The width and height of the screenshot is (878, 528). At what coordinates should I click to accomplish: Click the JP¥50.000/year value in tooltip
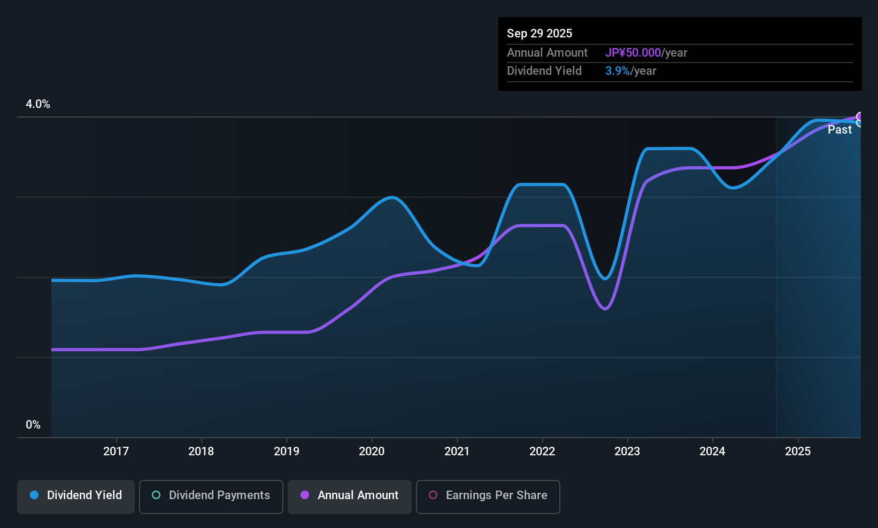tap(634, 53)
